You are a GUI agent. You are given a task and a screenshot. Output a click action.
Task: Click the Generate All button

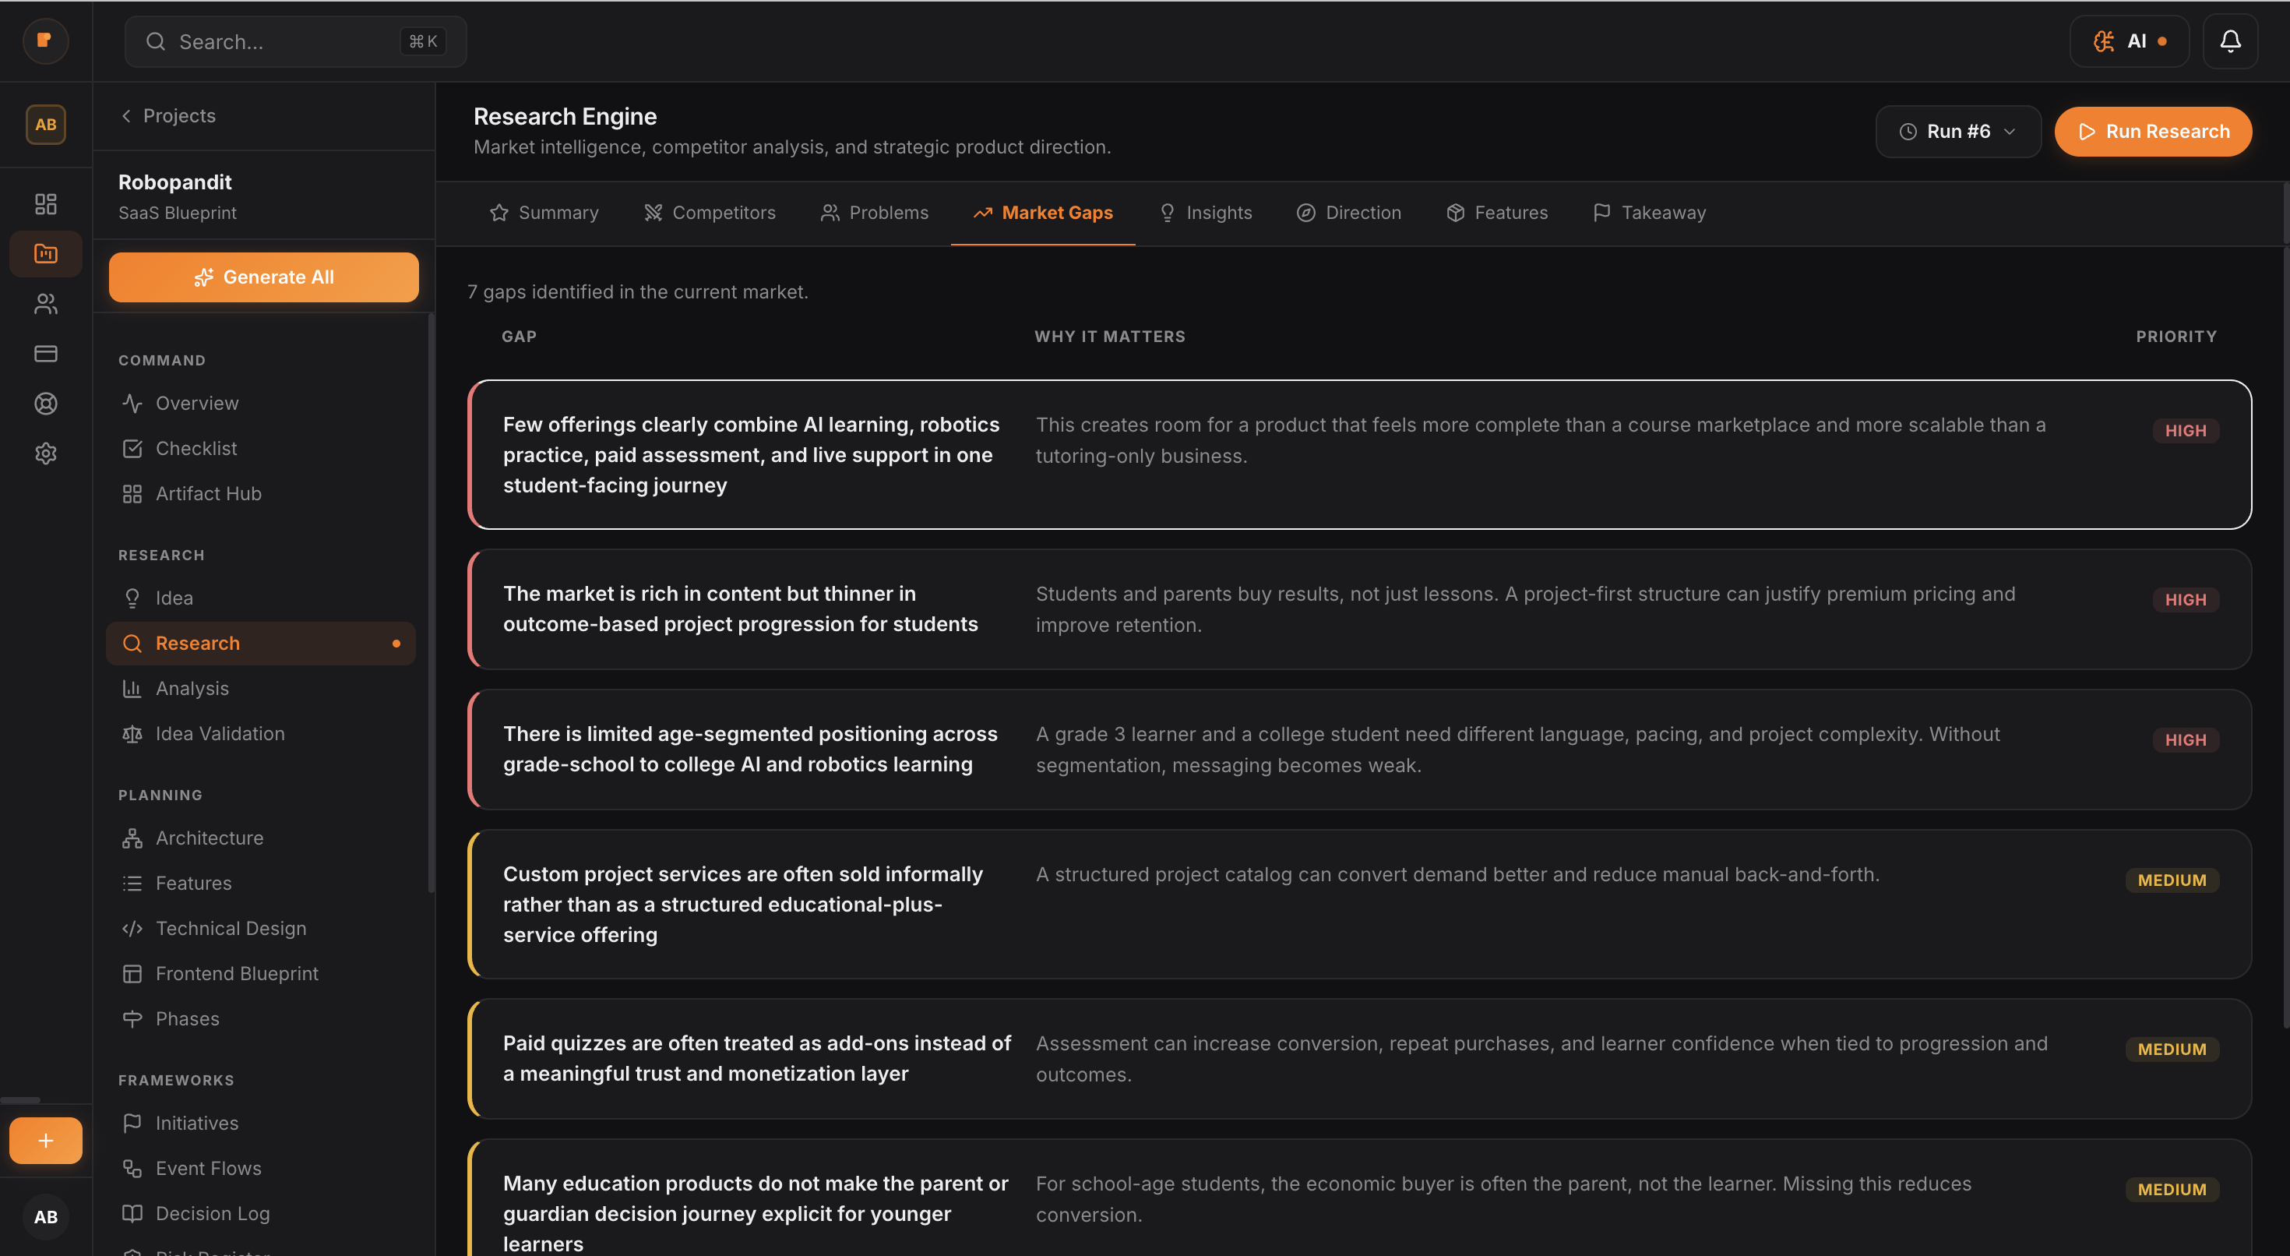[x=263, y=277]
